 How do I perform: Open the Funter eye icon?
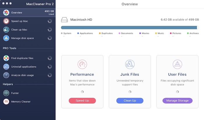coord(6,93)
